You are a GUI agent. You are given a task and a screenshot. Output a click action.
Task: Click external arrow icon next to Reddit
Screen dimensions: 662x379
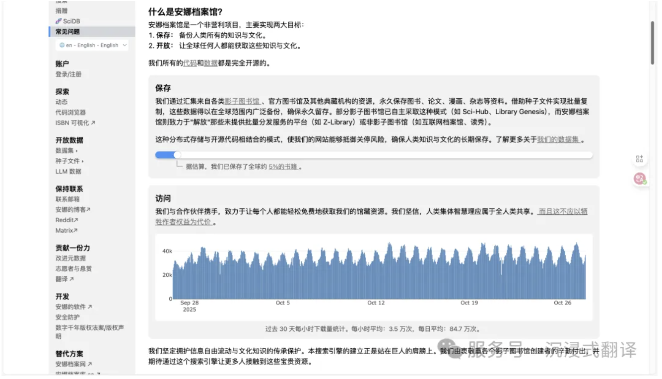point(76,220)
